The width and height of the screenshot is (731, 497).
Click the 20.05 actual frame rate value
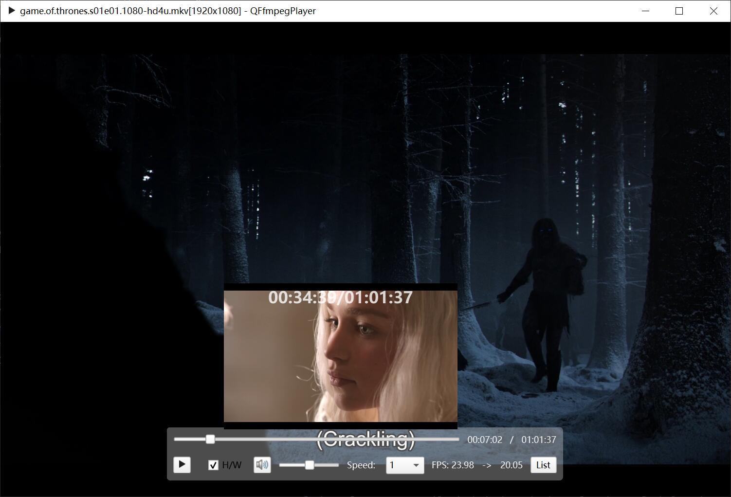512,465
